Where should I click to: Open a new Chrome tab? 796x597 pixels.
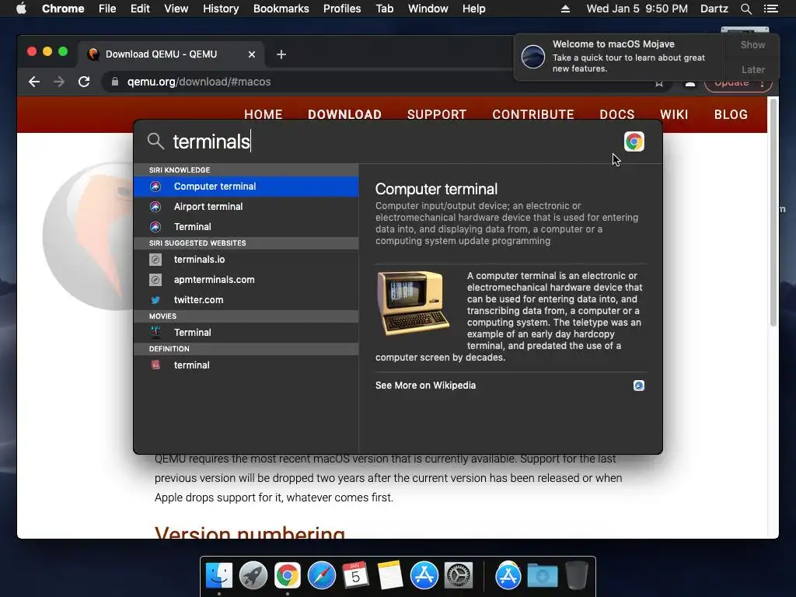pos(281,54)
